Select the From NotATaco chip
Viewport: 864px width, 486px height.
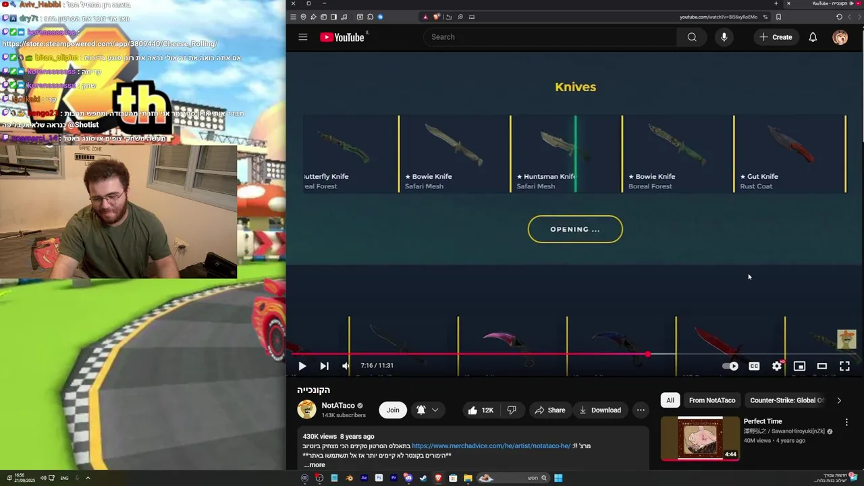pyautogui.click(x=712, y=400)
